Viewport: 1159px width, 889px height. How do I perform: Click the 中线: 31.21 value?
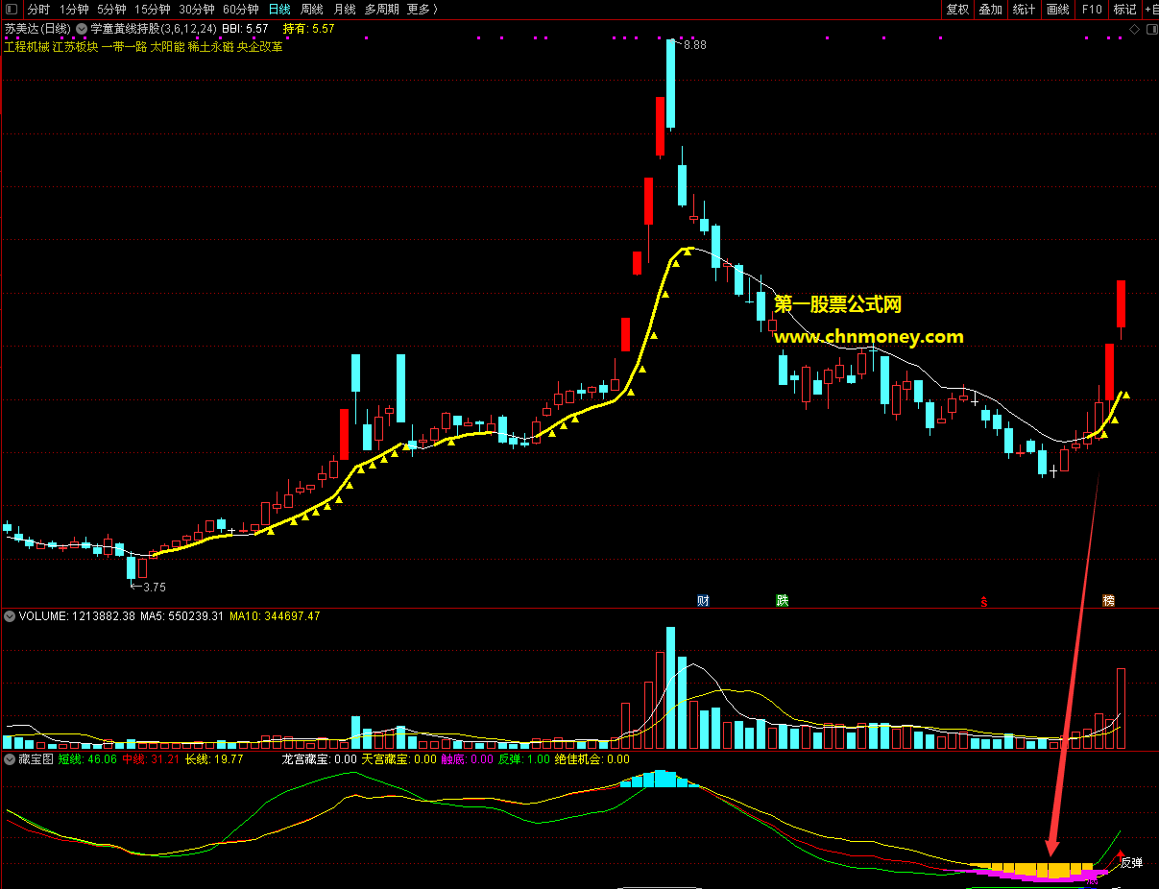click(151, 758)
